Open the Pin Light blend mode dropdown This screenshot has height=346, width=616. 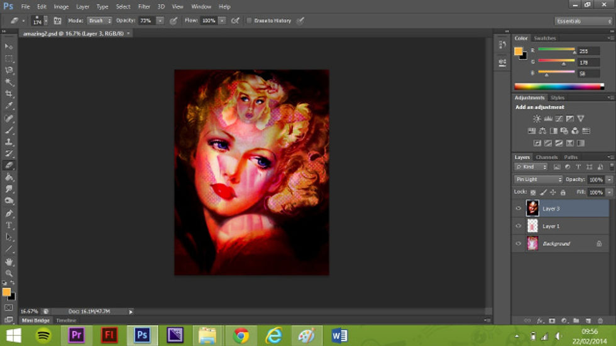click(538, 179)
